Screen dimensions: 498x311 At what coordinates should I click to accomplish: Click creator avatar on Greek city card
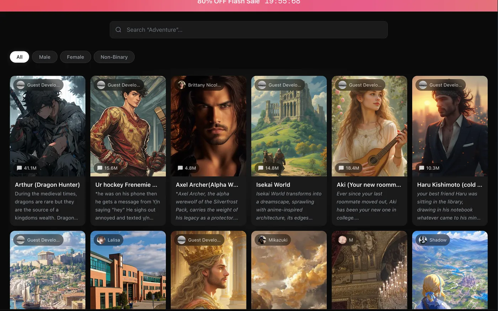(21, 240)
